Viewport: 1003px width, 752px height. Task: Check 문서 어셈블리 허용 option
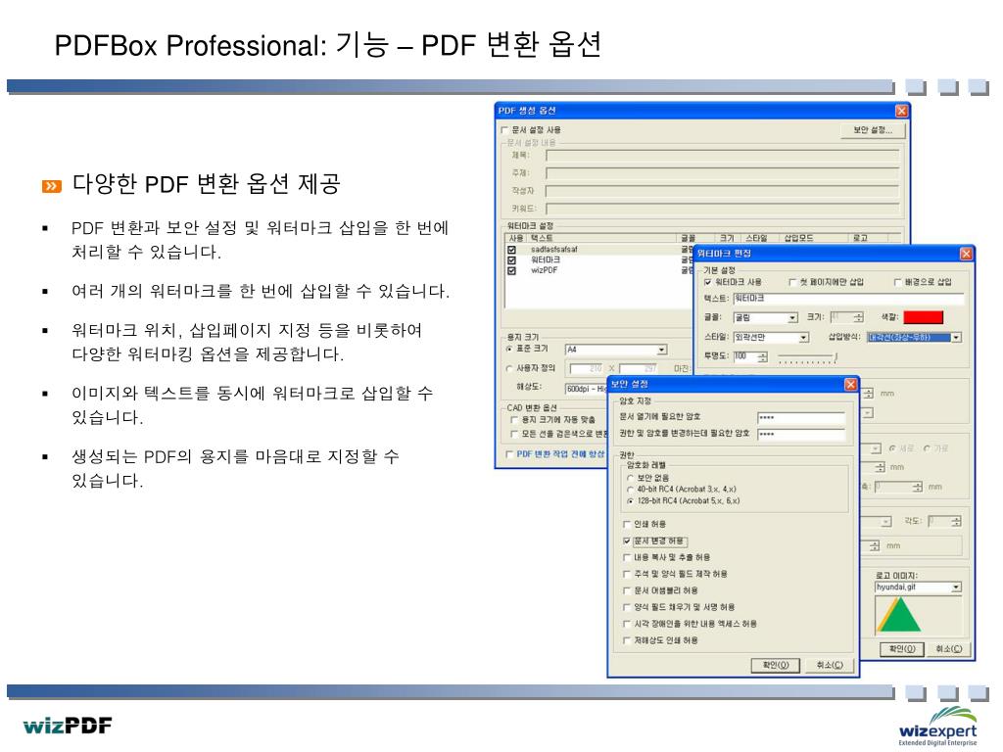click(627, 590)
